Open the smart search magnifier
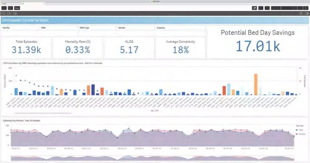This screenshot has width=310, height=163. click(301, 13)
